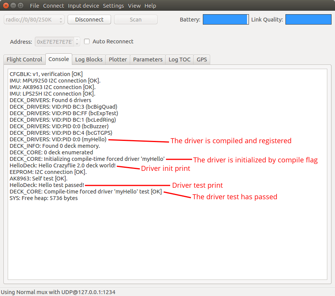
Task: Click the window maximize button
Action: tap(21, 6)
